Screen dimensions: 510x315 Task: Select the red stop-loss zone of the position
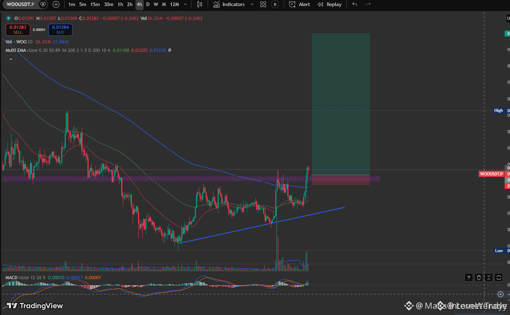click(x=341, y=180)
